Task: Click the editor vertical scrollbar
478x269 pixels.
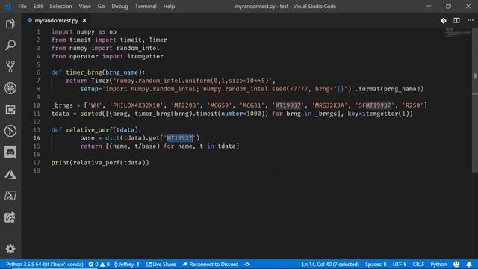Action: coord(475,101)
